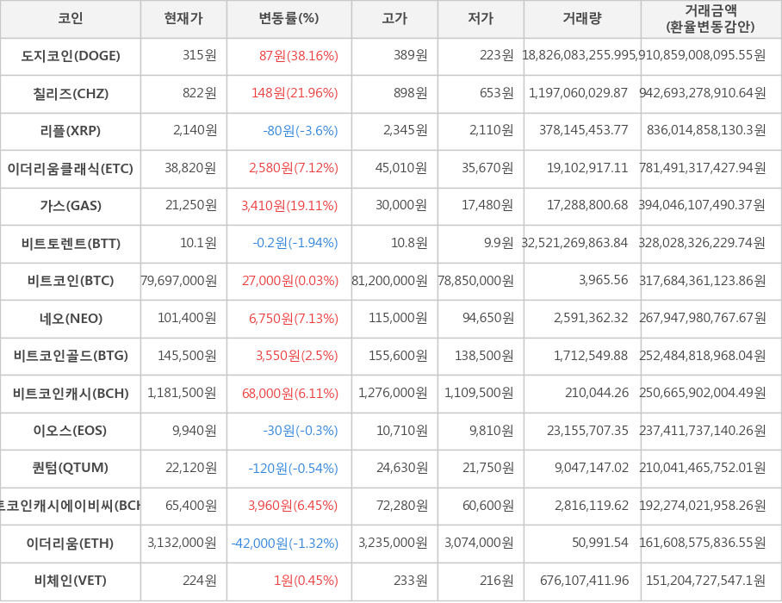Click 이더리움클래식(ETC) coin name

[x=71, y=168]
